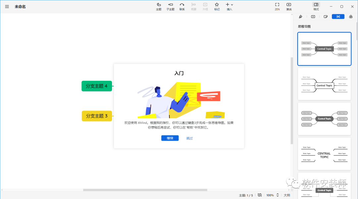The image size is (358, 199).
Task: Select the green 分支主题 4 topic
Action: coord(97,86)
